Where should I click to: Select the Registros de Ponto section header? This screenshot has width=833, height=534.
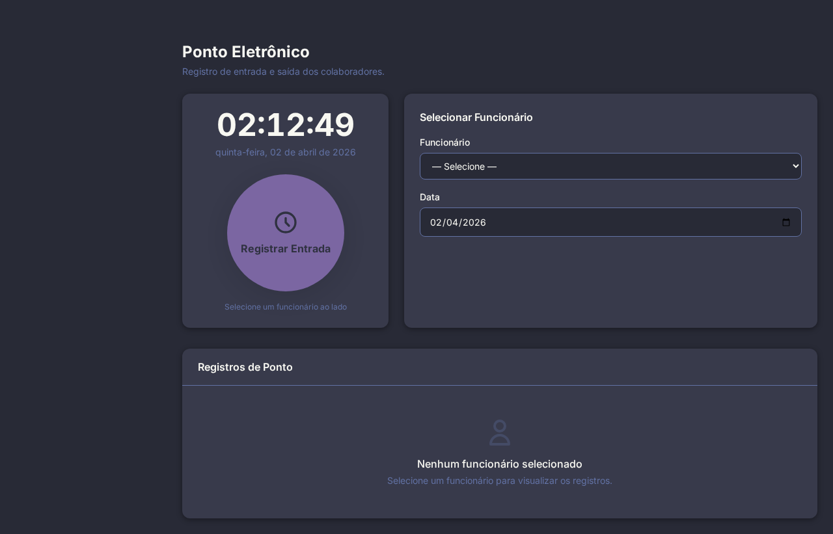pyautogui.click(x=245, y=367)
